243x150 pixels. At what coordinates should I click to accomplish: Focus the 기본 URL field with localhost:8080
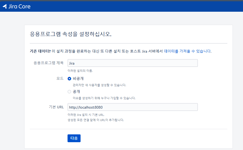click(132, 107)
